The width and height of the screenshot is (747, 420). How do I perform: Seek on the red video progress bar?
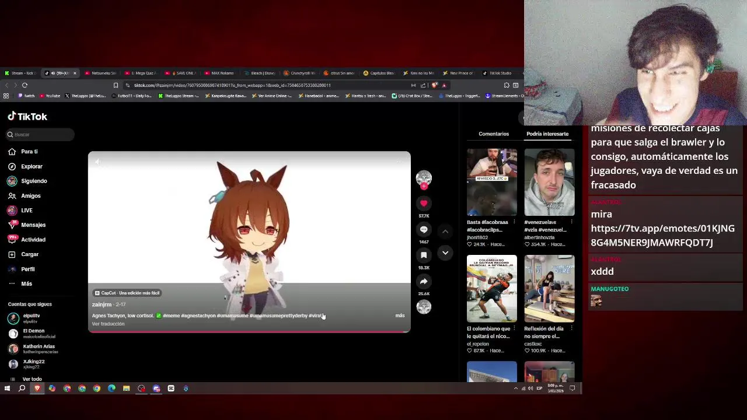[249, 331]
